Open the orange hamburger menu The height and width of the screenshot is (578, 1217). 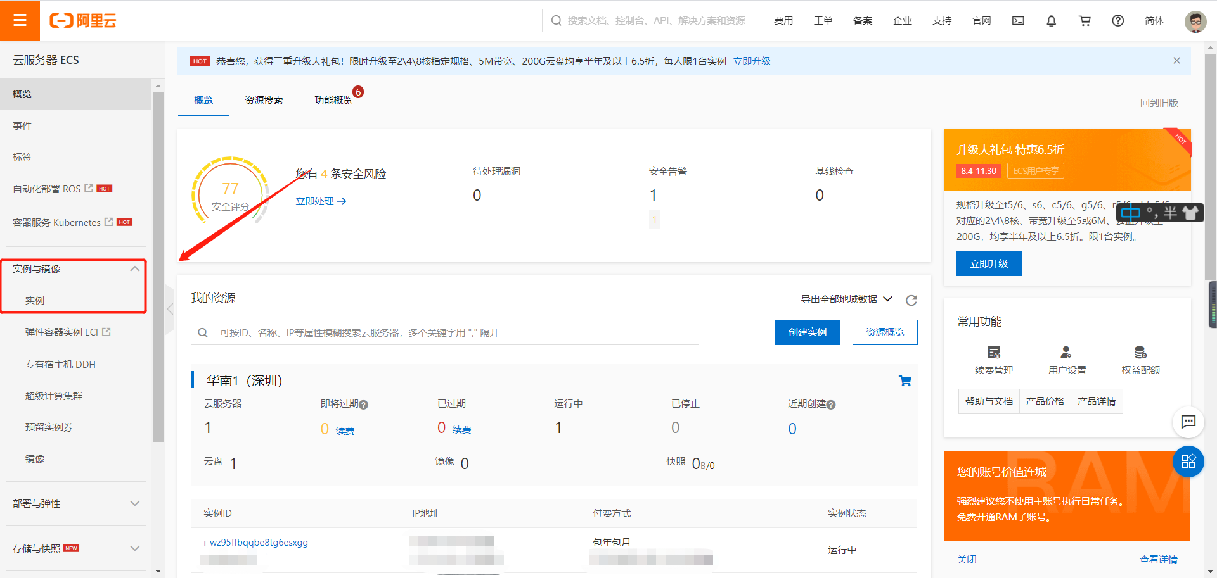click(20, 20)
